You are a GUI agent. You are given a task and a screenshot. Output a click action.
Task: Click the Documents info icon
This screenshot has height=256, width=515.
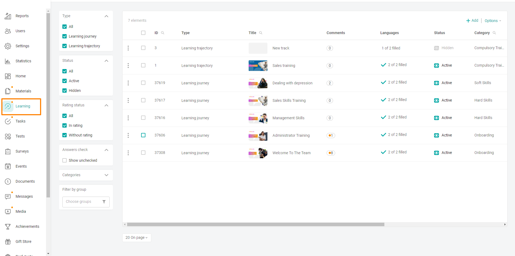coord(8,182)
